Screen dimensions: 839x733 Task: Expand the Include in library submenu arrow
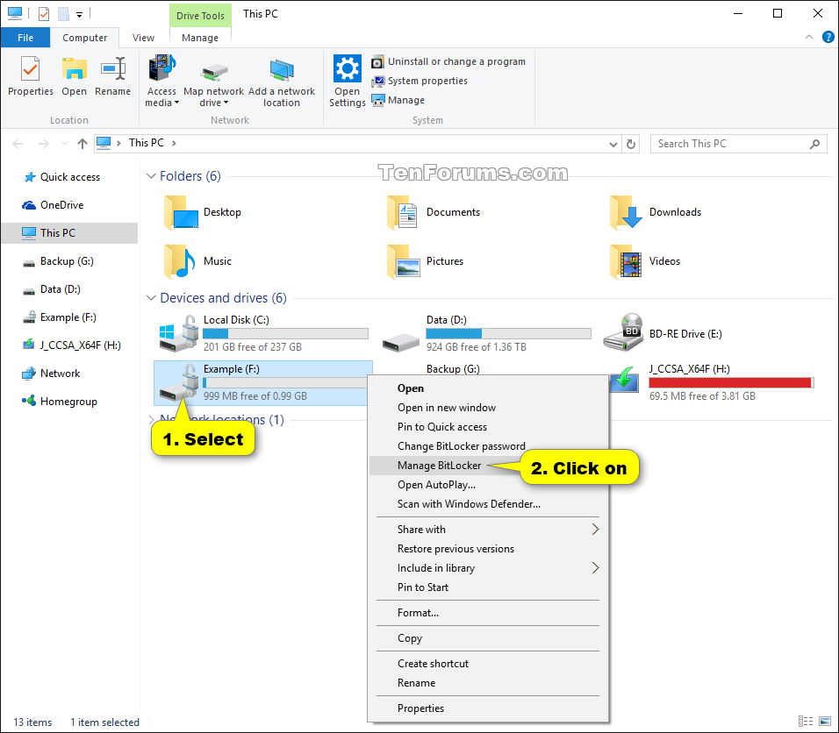click(595, 568)
